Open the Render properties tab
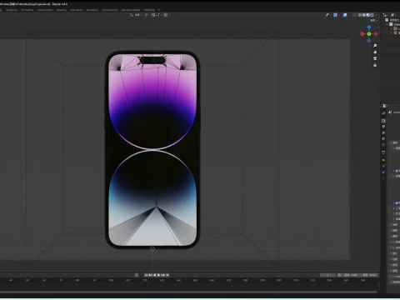Screen dimensions: 400x300 tap(383, 121)
